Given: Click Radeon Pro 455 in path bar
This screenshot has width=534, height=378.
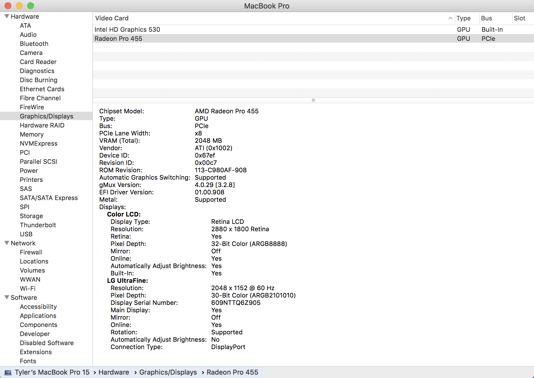Looking at the screenshot, I should point(232,372).
